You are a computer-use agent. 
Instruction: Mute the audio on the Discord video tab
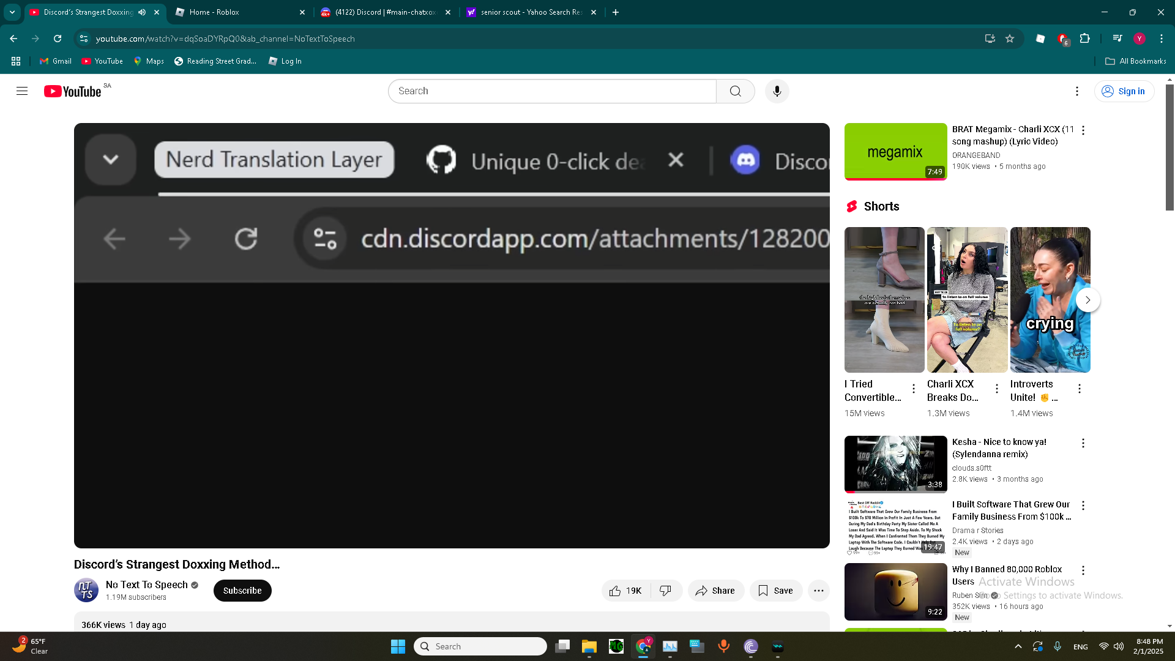(142, 12)
